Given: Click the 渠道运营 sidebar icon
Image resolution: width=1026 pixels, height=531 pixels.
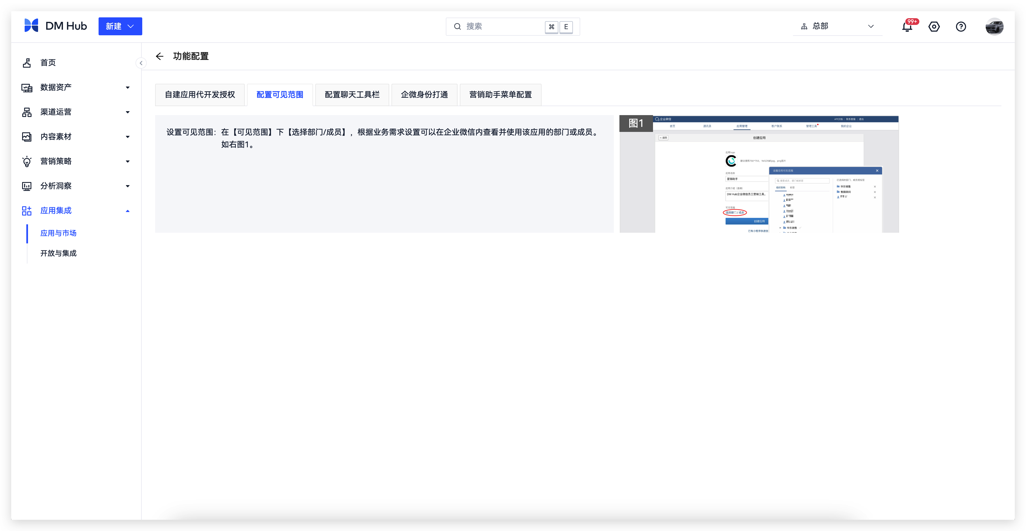Looking at the screenshot, I should (x=27, y=112).
